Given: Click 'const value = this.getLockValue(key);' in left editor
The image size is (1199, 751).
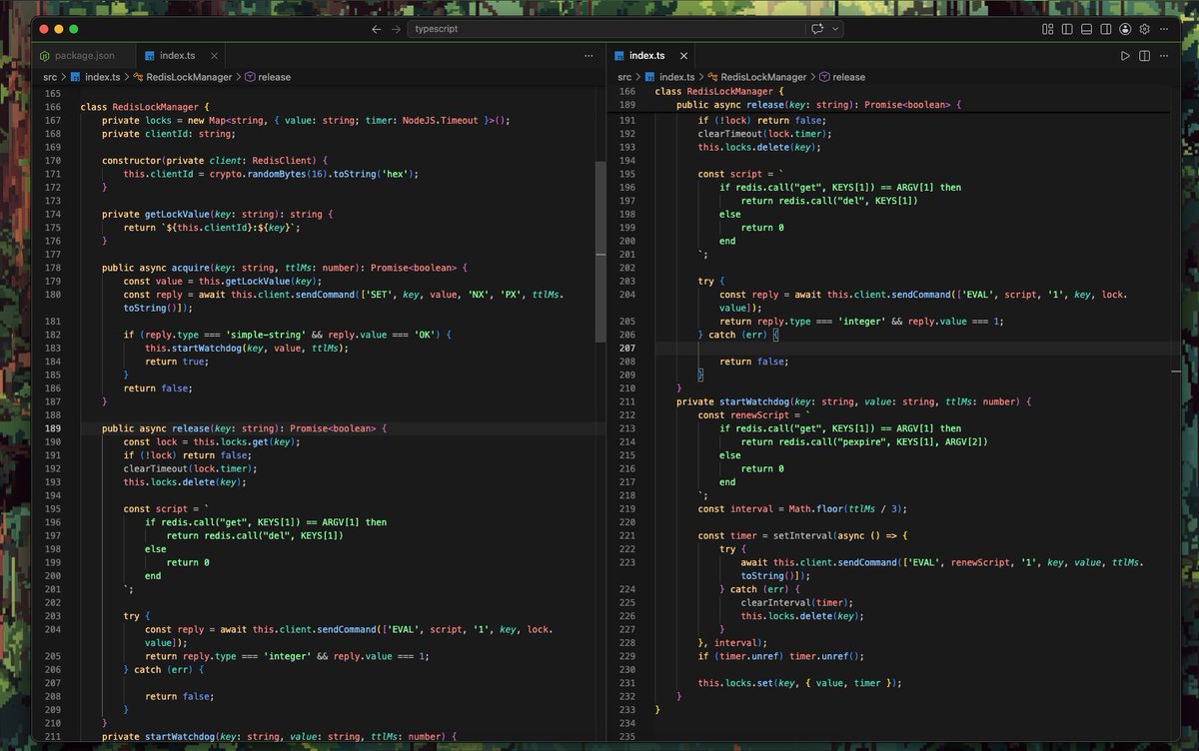Looking at the screenshot, I should tap(223, 281).
